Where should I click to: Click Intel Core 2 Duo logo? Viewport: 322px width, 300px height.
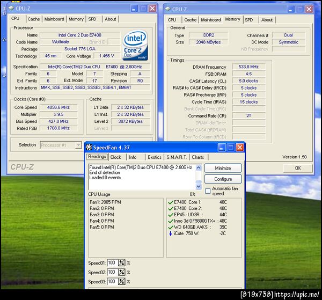pyautogui.click(x=135, y=45)
